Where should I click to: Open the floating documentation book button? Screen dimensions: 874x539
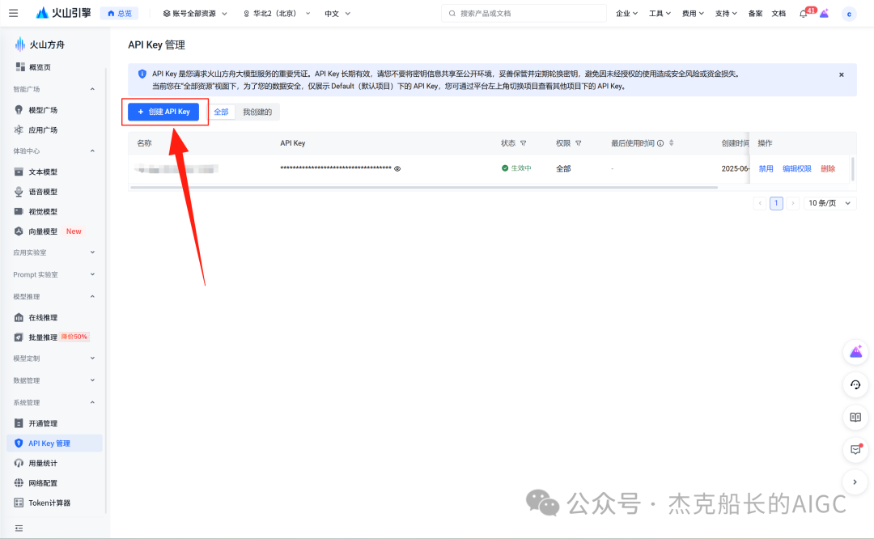tap(855, 417)
